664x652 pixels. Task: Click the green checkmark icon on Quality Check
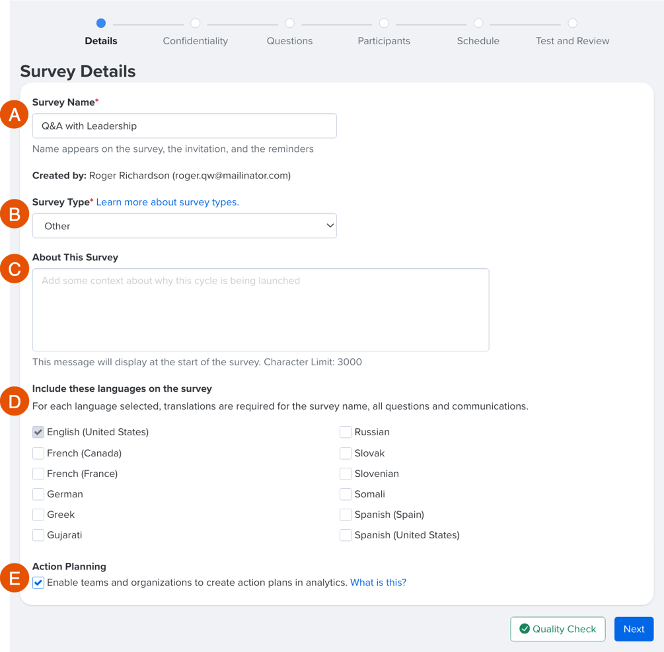(x=525, y=629)
